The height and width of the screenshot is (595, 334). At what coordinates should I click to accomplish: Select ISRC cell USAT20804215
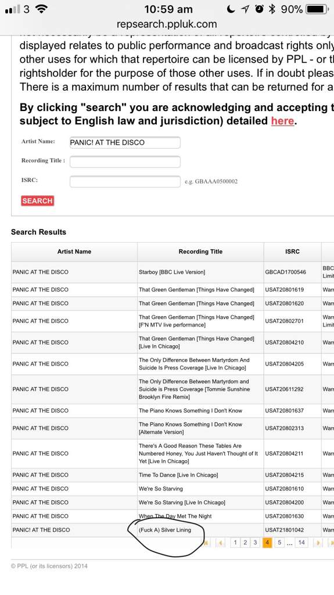point(292,475)
